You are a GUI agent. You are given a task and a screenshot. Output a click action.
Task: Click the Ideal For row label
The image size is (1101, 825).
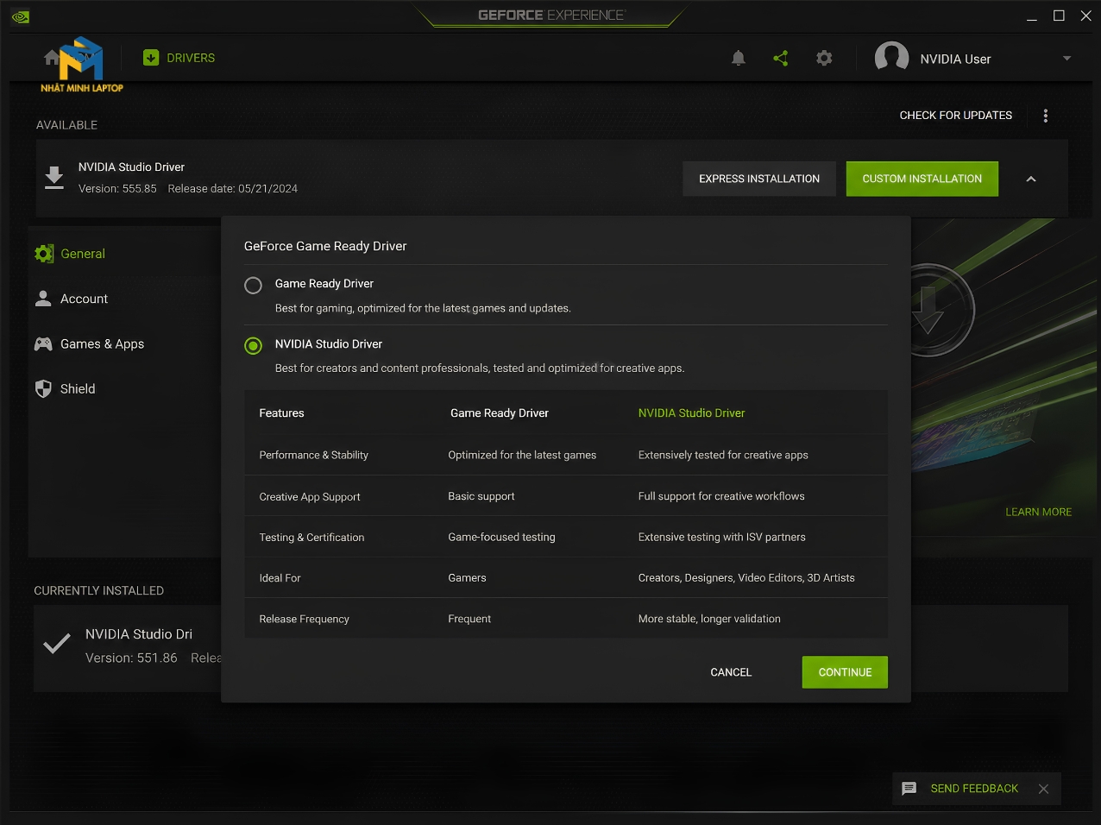click(x=280, y=578)
